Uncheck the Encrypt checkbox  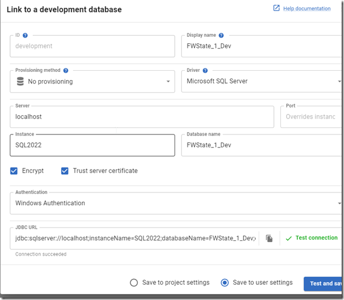pyautogui.click(x=14, y=171)
